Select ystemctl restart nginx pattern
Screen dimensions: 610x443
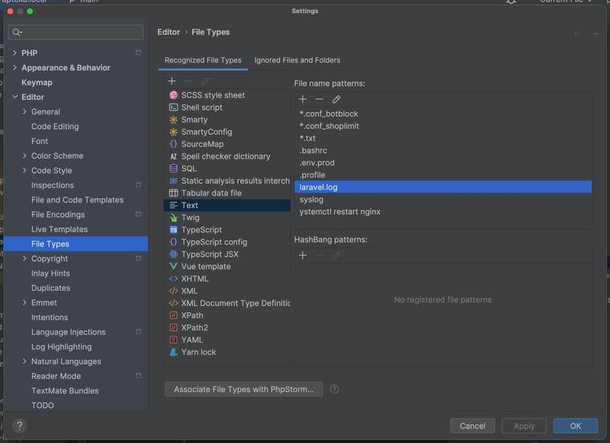click(443, 212)
